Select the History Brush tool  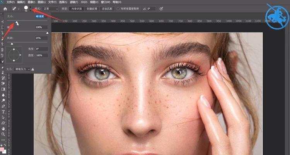[x=3, y=78]
